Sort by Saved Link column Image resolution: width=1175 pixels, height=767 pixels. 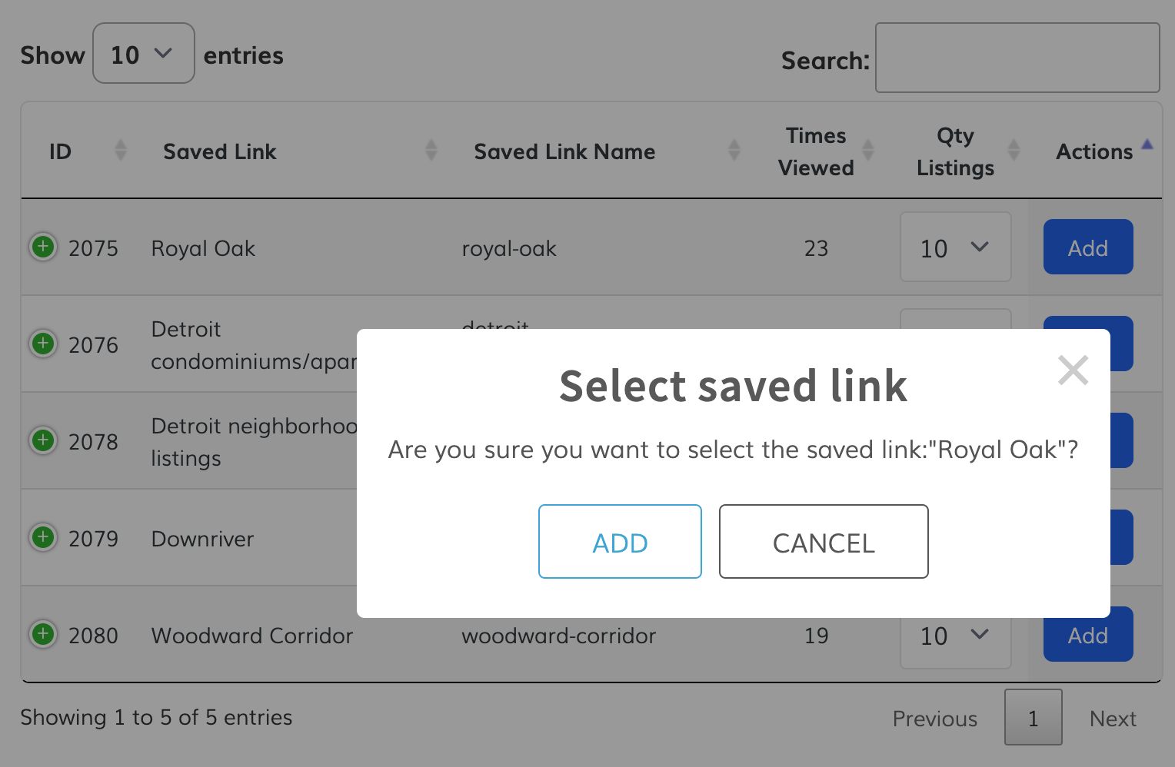tap(220, 151)
